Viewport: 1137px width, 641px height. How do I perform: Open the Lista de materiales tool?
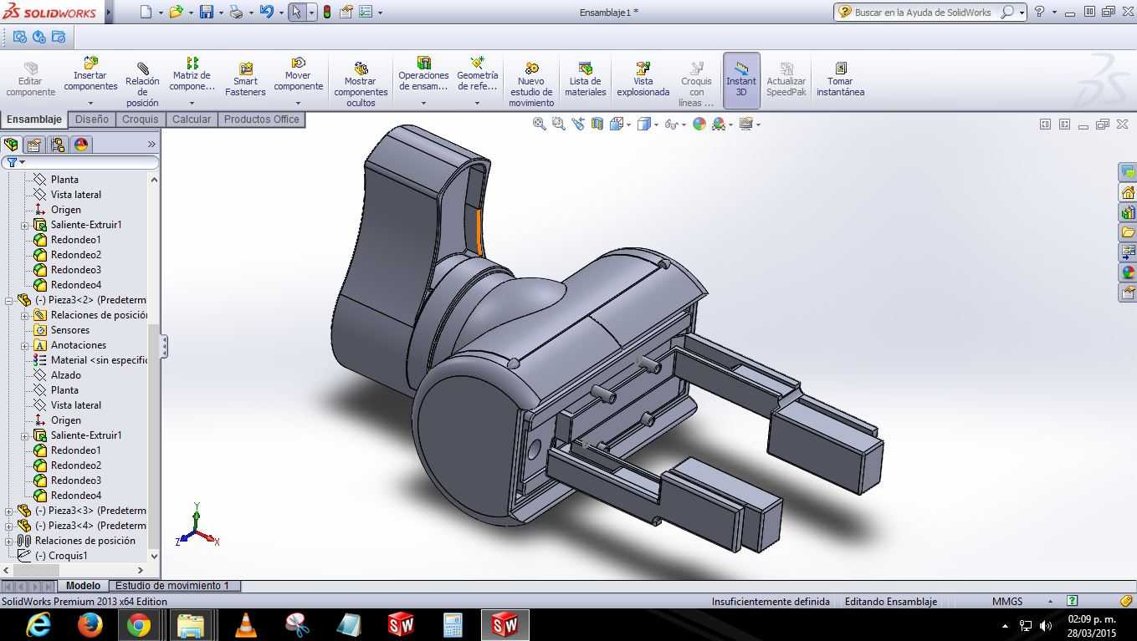pyautogui.click(x=585, y=78)
